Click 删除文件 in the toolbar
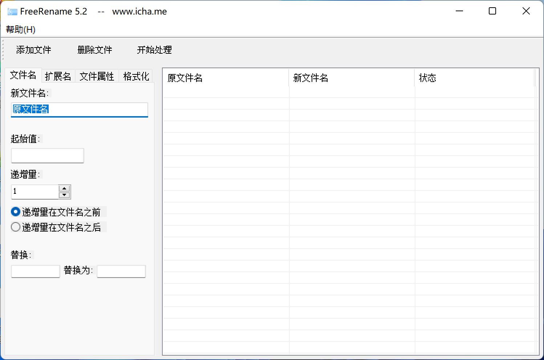 pyautogui.click(x=95, y=50)
